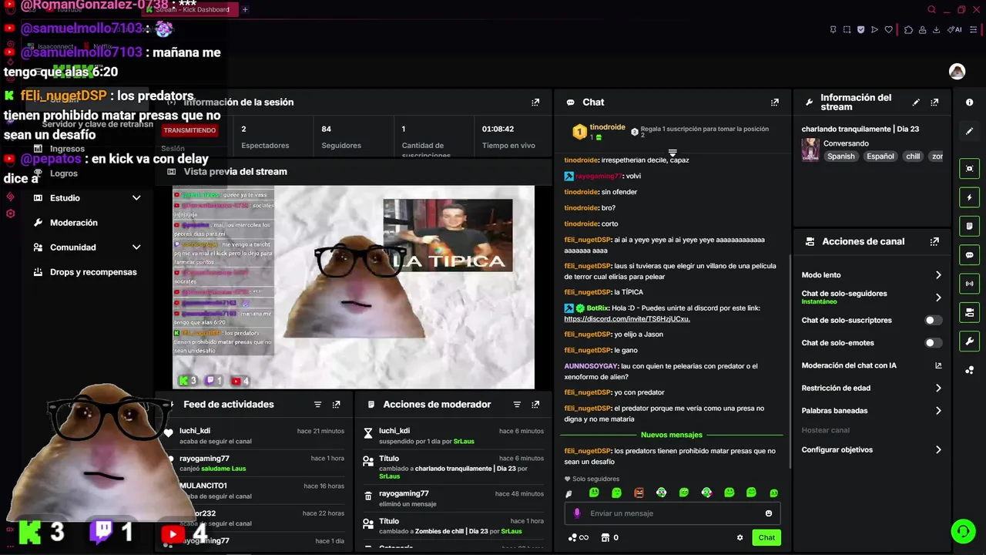Viewport: 986px width, 555px height.
Task: Send message with green Chat button
Action: point(766,538)
